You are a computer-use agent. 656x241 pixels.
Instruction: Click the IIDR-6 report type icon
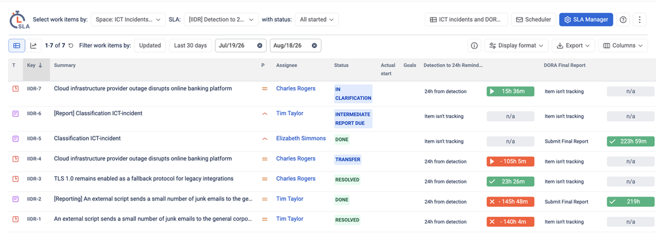[x=16, y=113]
